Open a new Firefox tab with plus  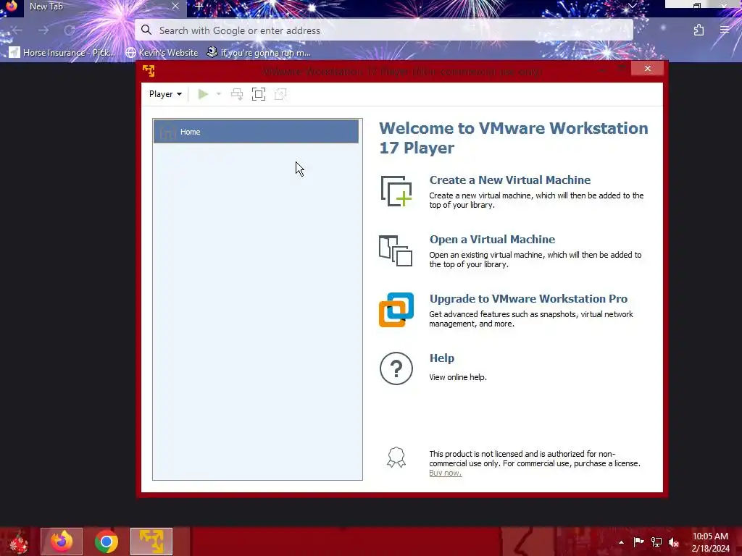(199, 7)
